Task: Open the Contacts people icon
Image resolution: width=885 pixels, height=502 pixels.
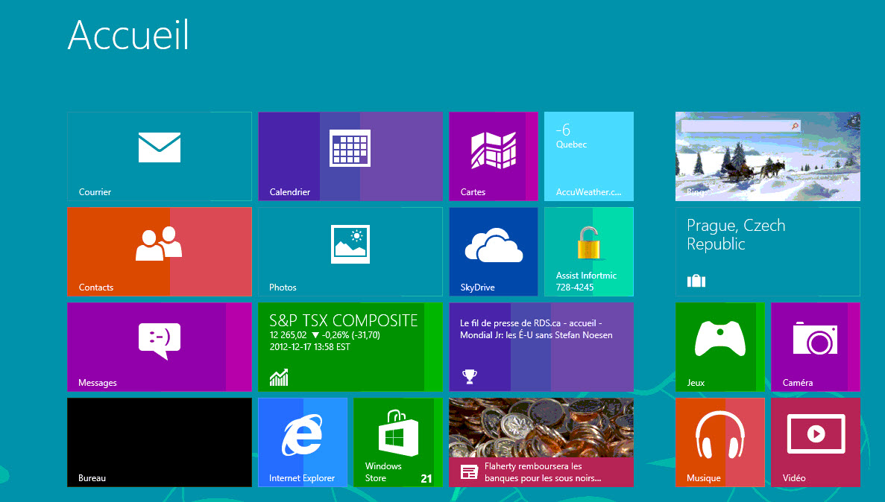Action: pos(159,244)
